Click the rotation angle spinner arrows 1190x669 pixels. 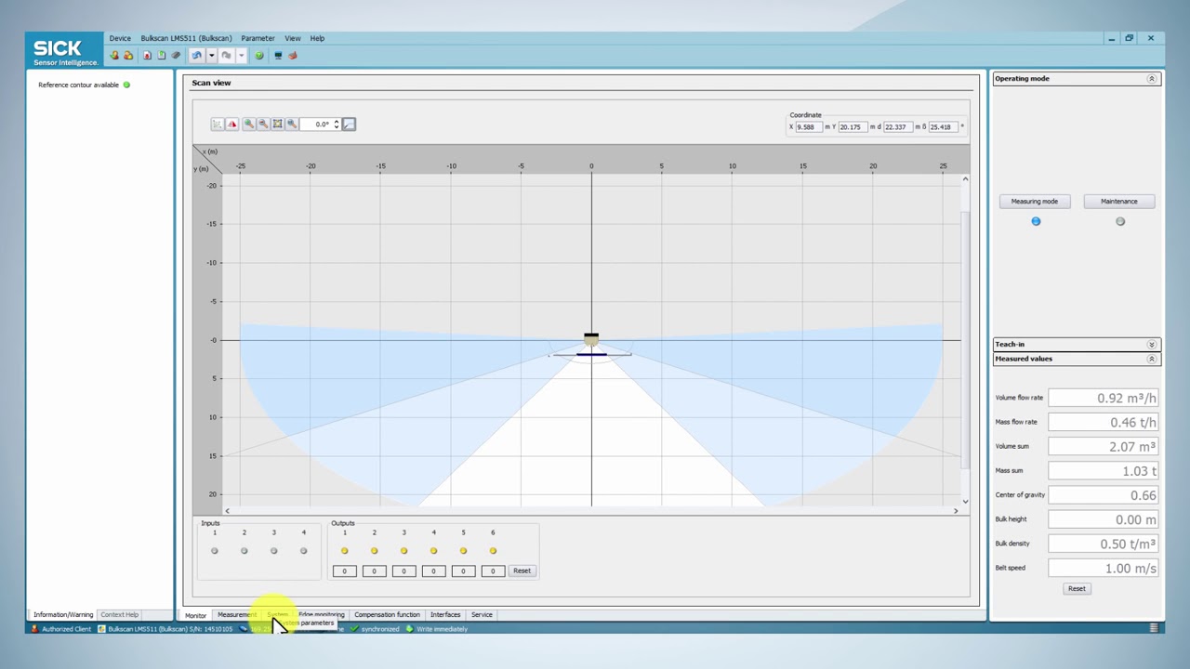tap(337, 124)
